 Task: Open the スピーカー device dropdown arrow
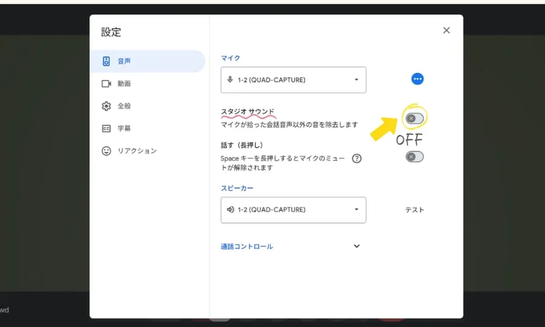click(356, 210)
